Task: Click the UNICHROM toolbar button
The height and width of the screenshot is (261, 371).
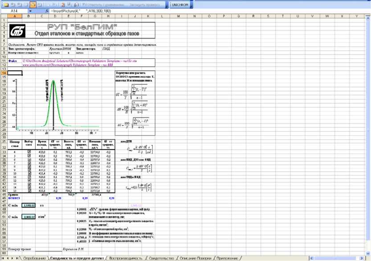Action: 180,5
